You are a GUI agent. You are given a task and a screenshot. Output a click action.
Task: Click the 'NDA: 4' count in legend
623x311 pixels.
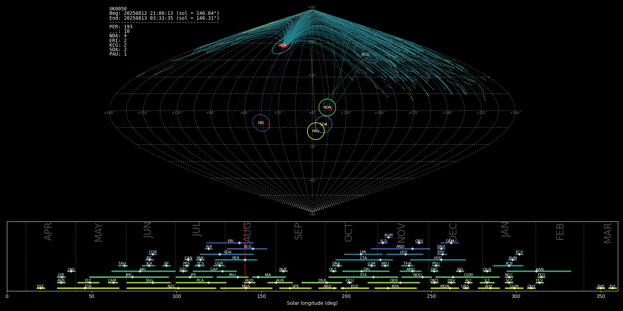point(118,36)
